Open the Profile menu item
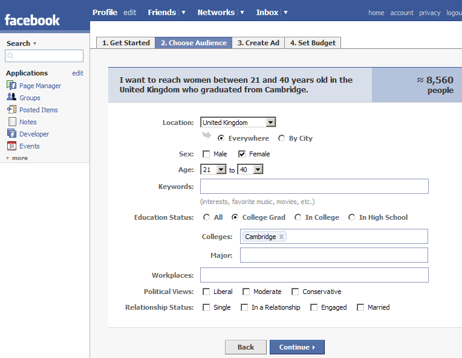Image resolution: width=462 pixels, height=358 pixels. coord(105,12)
